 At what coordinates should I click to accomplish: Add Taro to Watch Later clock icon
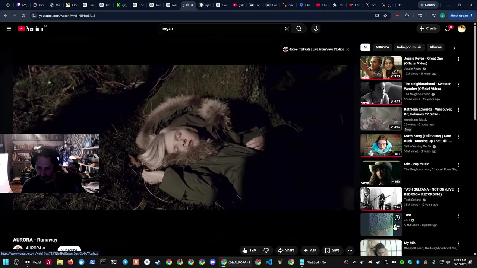point(397,218)
